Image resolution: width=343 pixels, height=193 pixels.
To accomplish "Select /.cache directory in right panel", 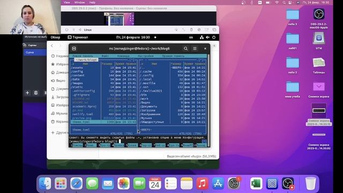I will click(x=173, y=71).
